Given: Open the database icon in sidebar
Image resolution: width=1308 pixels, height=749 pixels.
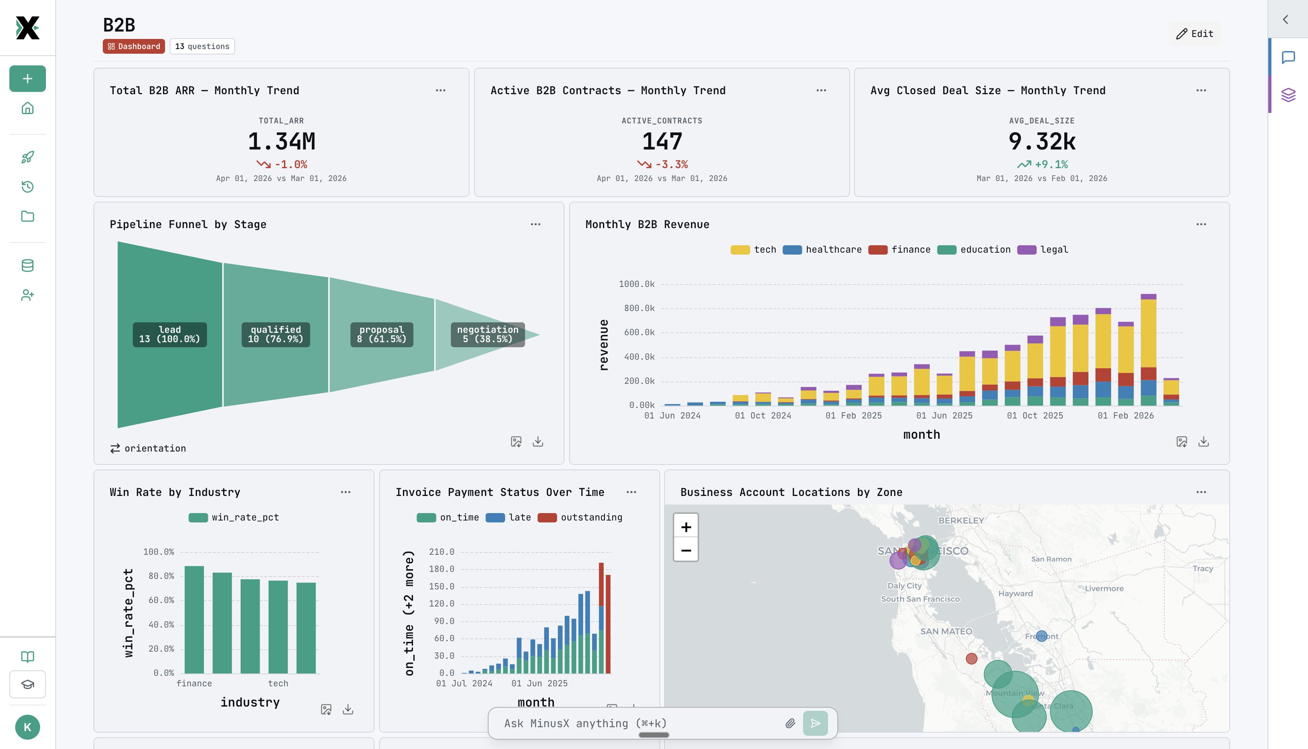Looking at the screenshot, I should point(27,265).
